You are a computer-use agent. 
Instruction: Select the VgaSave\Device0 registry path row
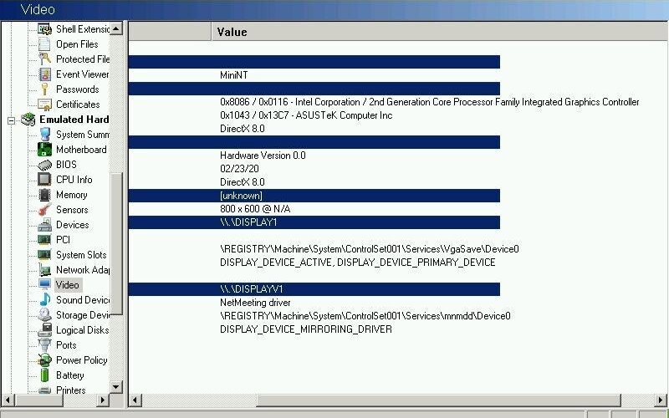tap(370, 249)
